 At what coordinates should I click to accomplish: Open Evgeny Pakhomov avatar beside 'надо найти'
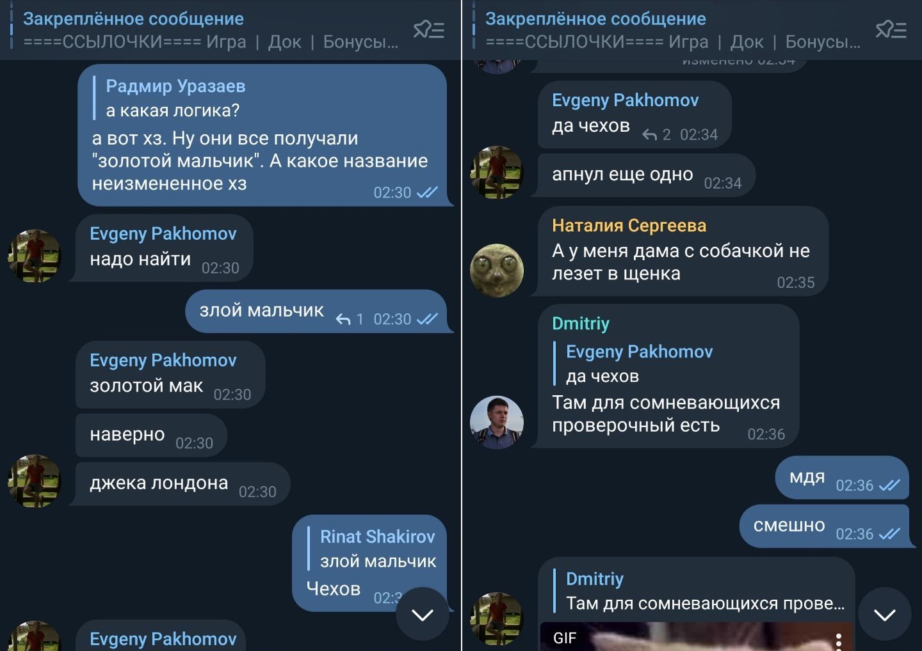[x=34, y=256]
